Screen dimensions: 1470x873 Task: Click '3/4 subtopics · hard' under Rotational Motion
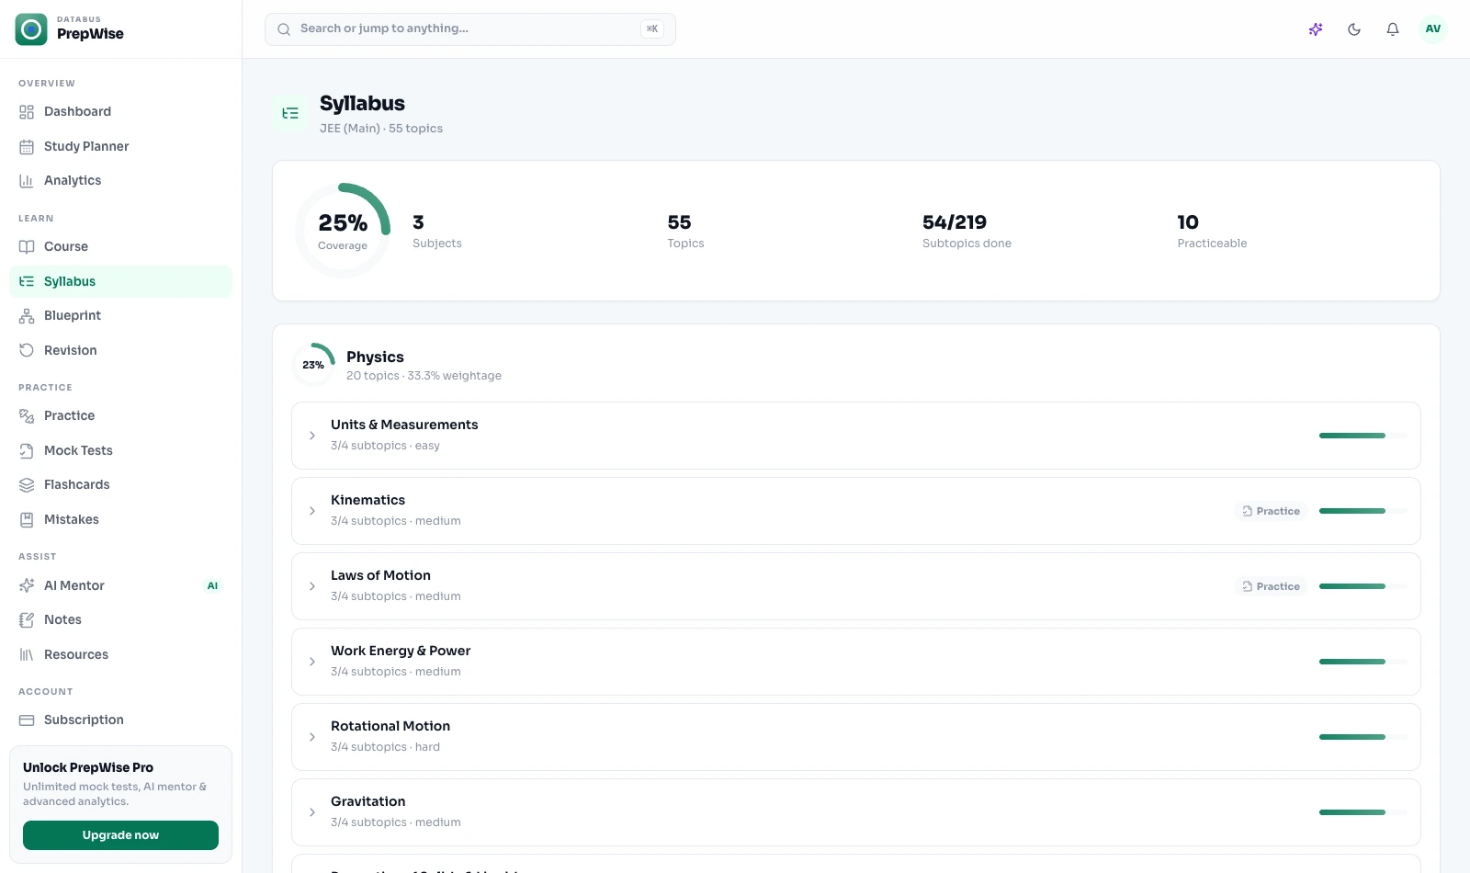point(385,747)
